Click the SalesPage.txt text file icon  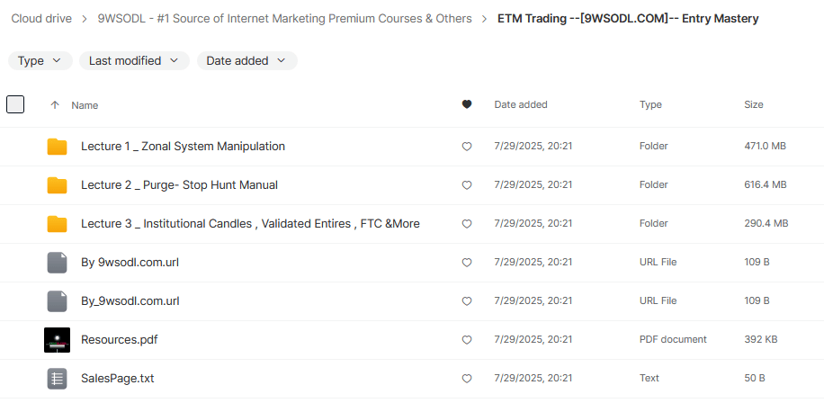pyautogui.click(x=57, y=379)
